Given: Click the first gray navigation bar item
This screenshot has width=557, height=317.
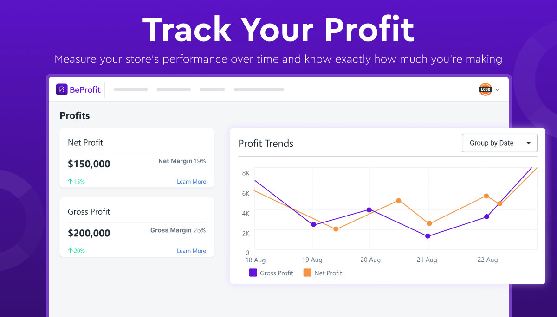Looking at the screenshot, I should point(130,89).
